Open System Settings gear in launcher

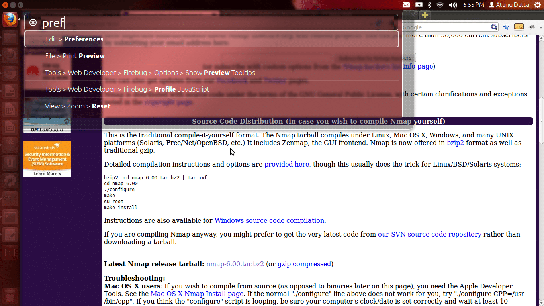[10, 180]
